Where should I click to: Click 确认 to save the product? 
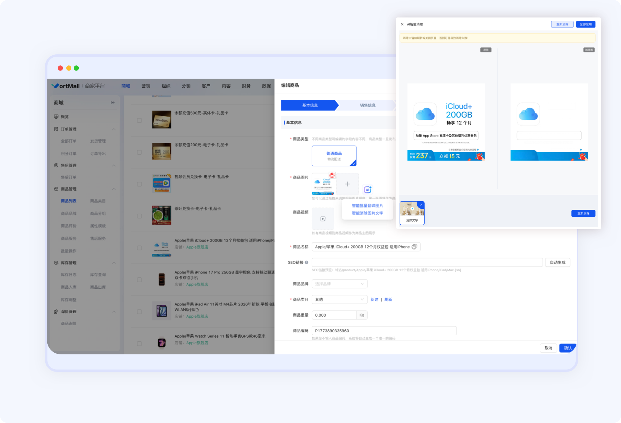pos(568,348)
